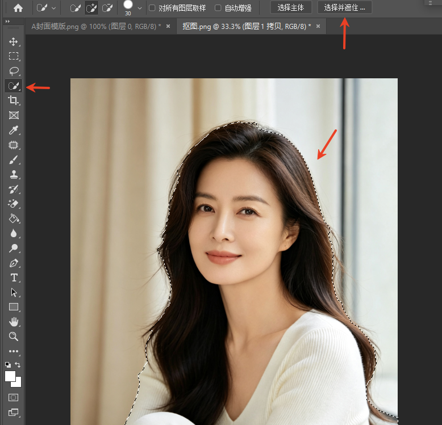442x425 pixels.
Task: Select the Horizontal Type tool
Action: pos(13,278)
